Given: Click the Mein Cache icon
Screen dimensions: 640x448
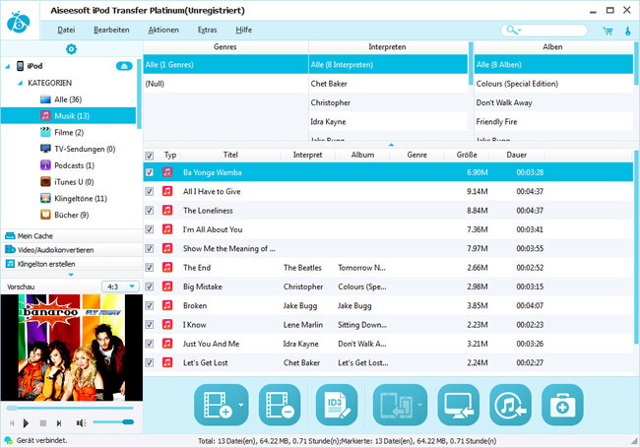Looking at the screenshot, I should [10, 236].
